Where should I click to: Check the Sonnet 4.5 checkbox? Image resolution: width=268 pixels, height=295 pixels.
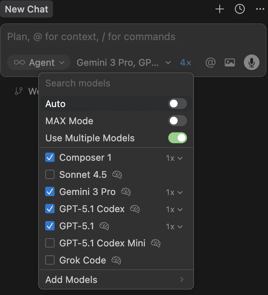pyautogui.click(x=50, y=175)
